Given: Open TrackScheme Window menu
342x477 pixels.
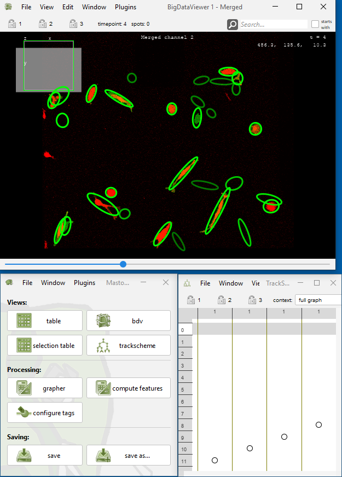Looking at the screenshot, I should coord(230,283).
